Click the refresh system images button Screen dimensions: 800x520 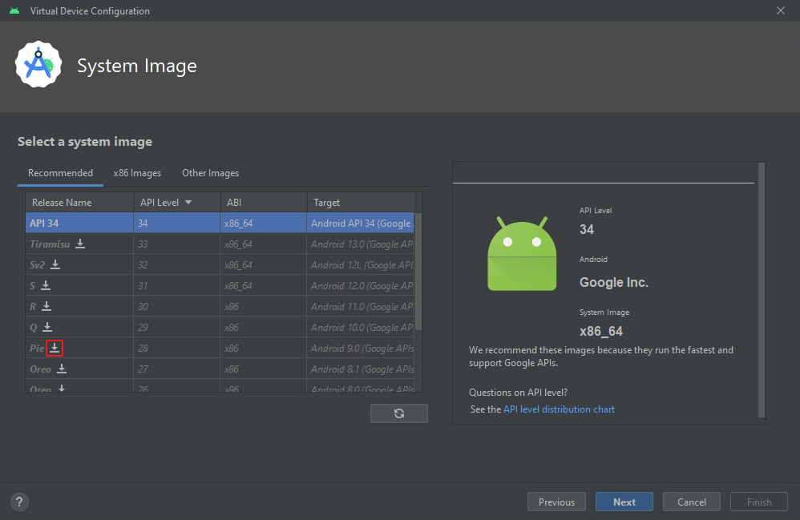point(399,413)
